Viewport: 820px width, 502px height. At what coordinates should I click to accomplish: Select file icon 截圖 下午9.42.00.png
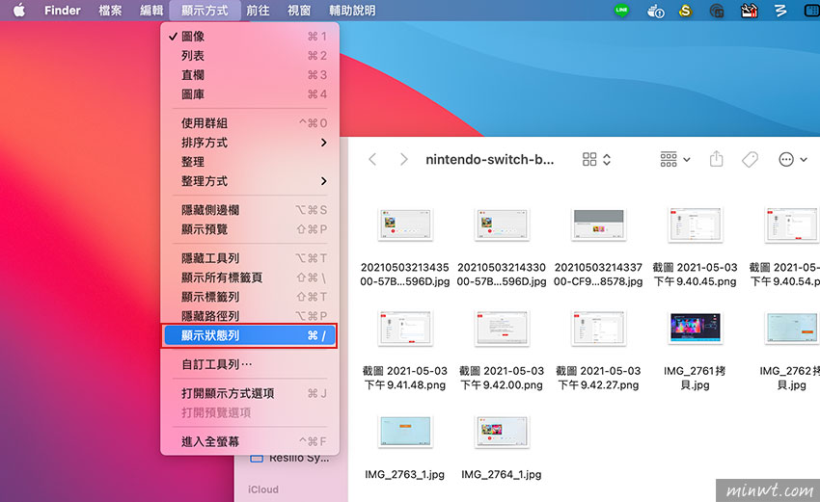tap(502, 328)
